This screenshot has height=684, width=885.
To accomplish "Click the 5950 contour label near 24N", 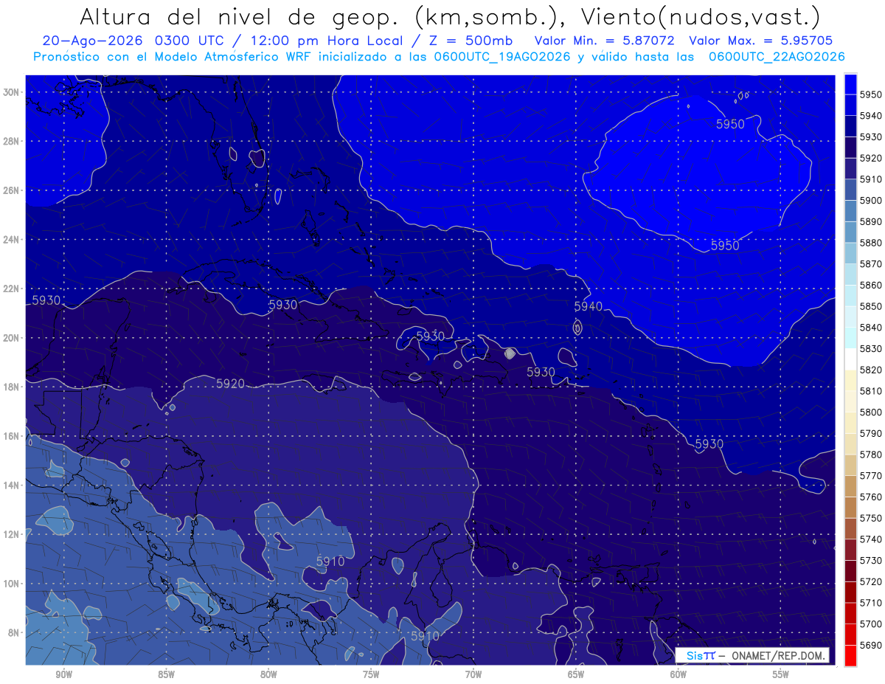I will pyautogui.click(x=725, y=245).
